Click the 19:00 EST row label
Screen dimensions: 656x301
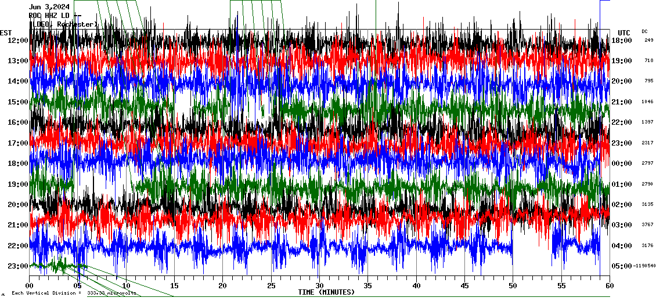(17, 184)
